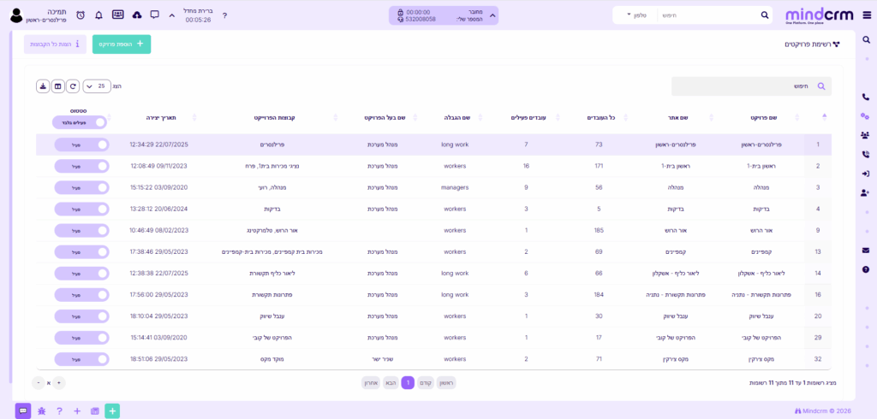Click the green plus button at bottom
This screenshot has width=877, height=419.
coord(112,411)
